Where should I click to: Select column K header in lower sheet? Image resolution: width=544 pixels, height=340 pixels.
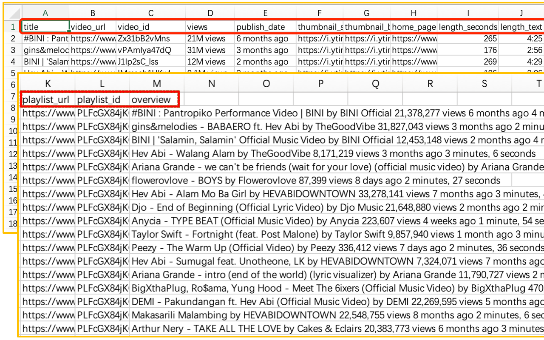click(x=48, y=84)
